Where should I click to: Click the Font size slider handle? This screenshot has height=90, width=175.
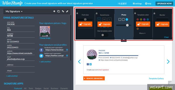[x=85, y=19]
